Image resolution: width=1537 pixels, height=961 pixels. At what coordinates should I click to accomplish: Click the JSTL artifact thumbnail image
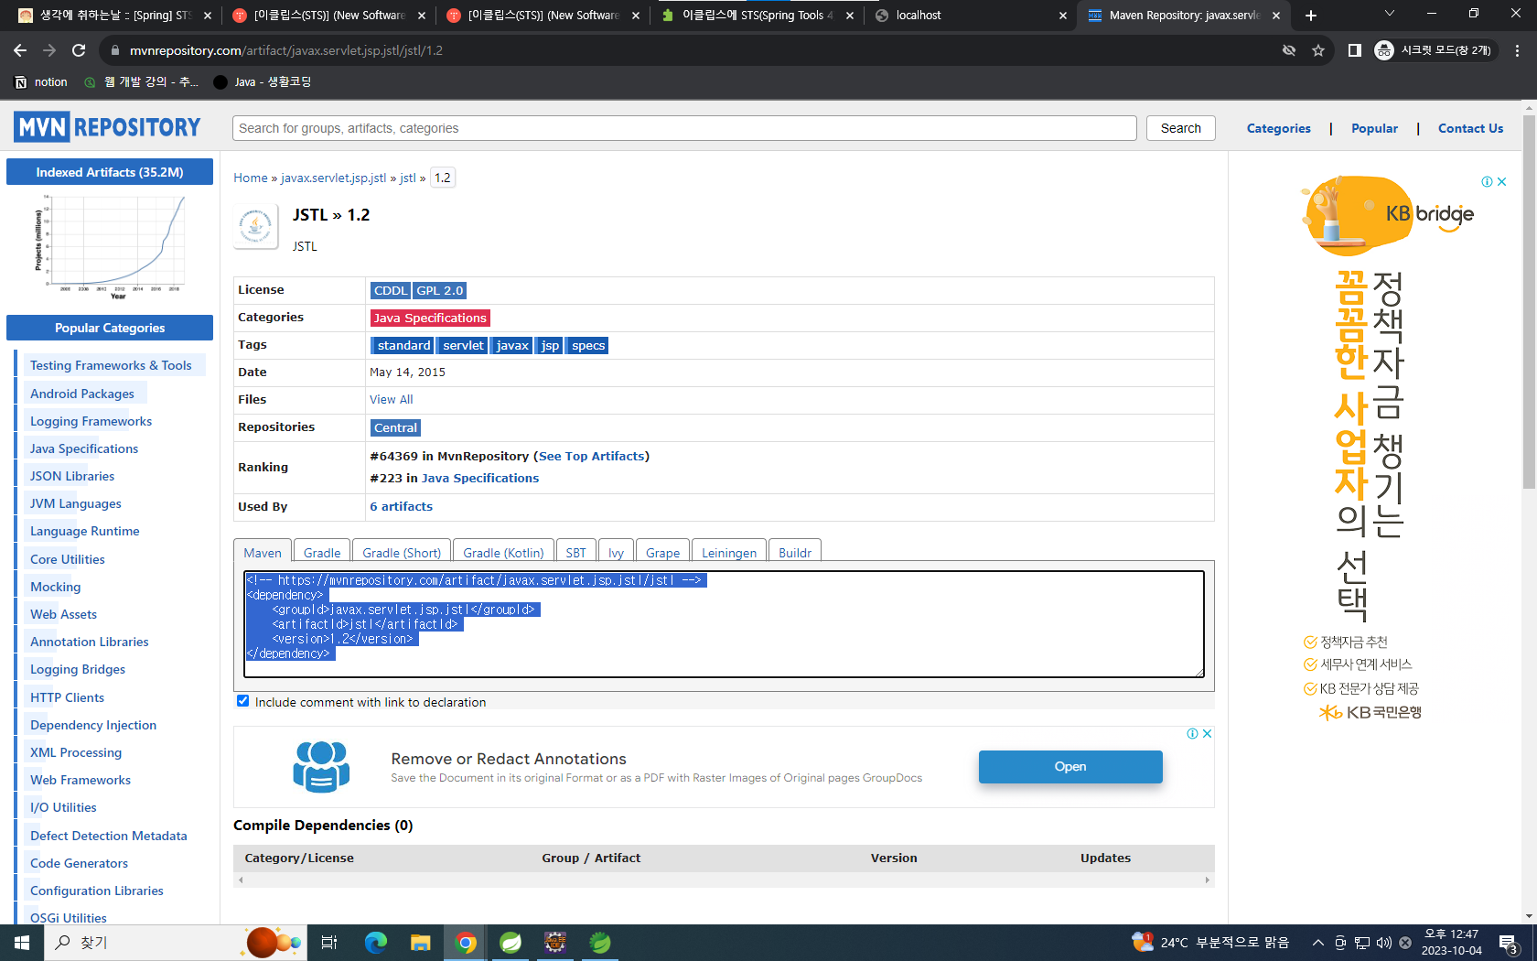(x=255, y=226)
